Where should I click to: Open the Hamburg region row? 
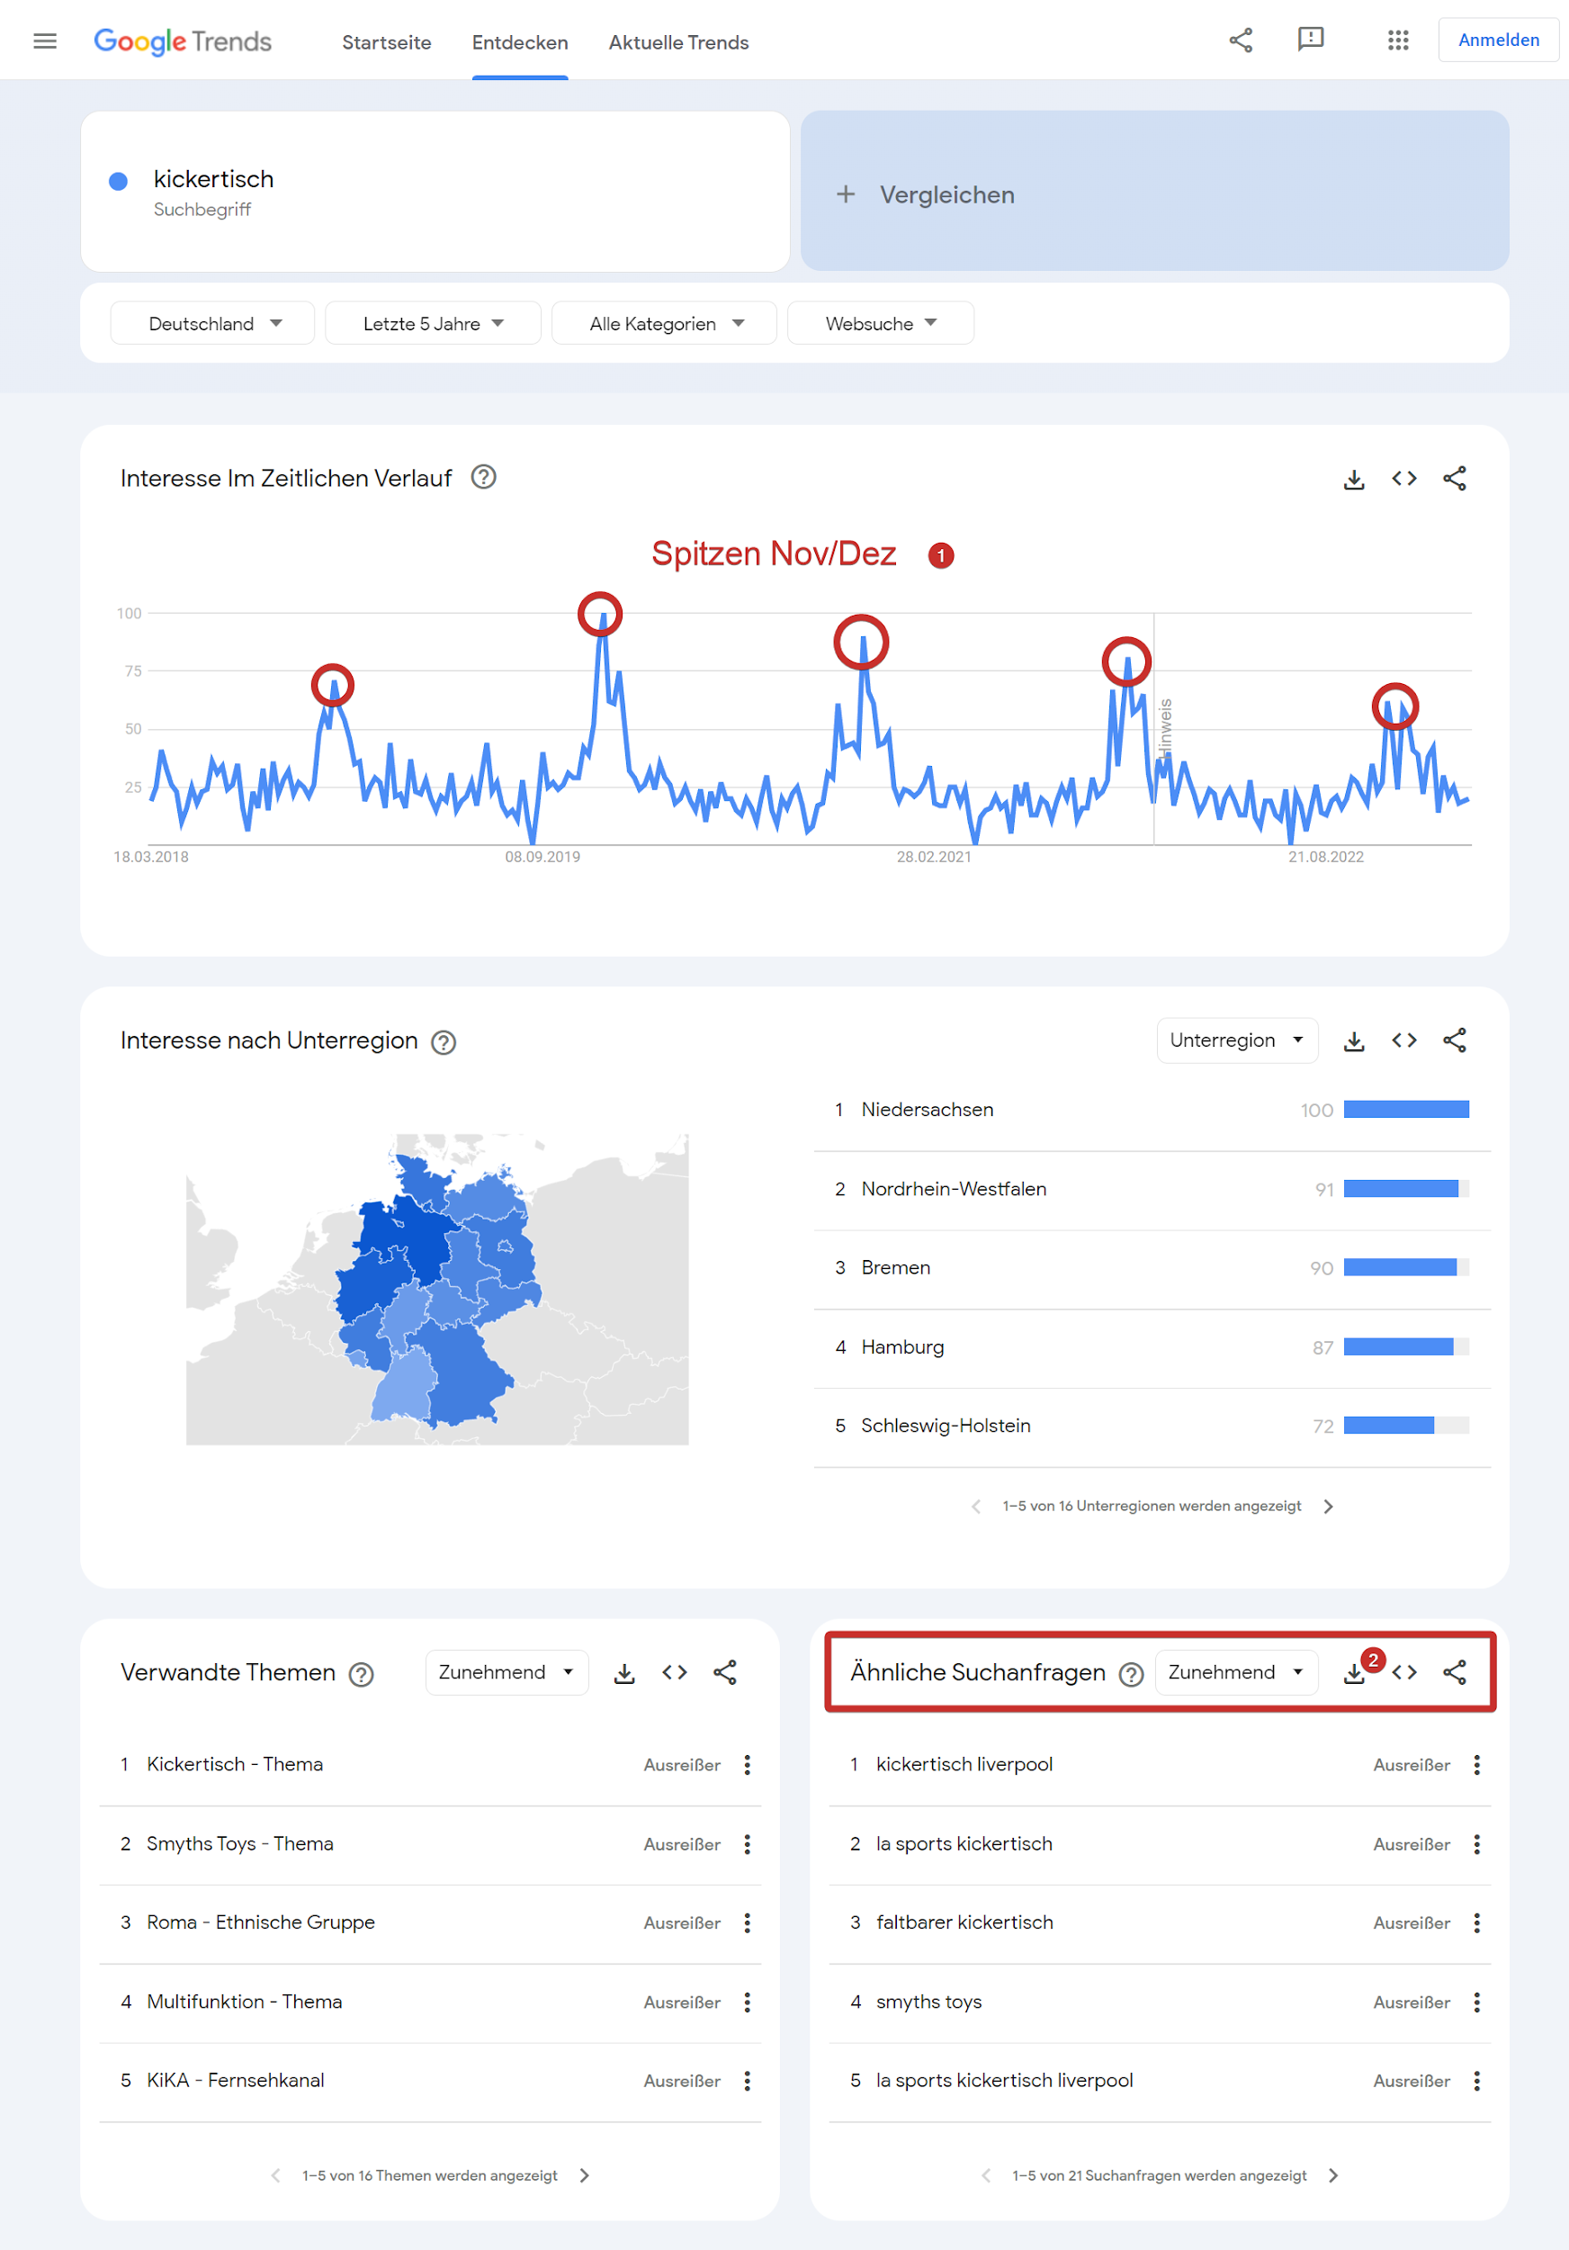(1152, 1346)
